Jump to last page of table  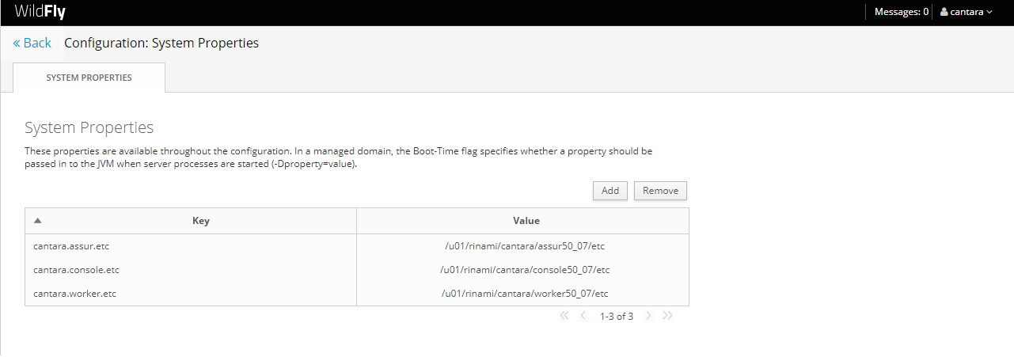coord(667,316)
